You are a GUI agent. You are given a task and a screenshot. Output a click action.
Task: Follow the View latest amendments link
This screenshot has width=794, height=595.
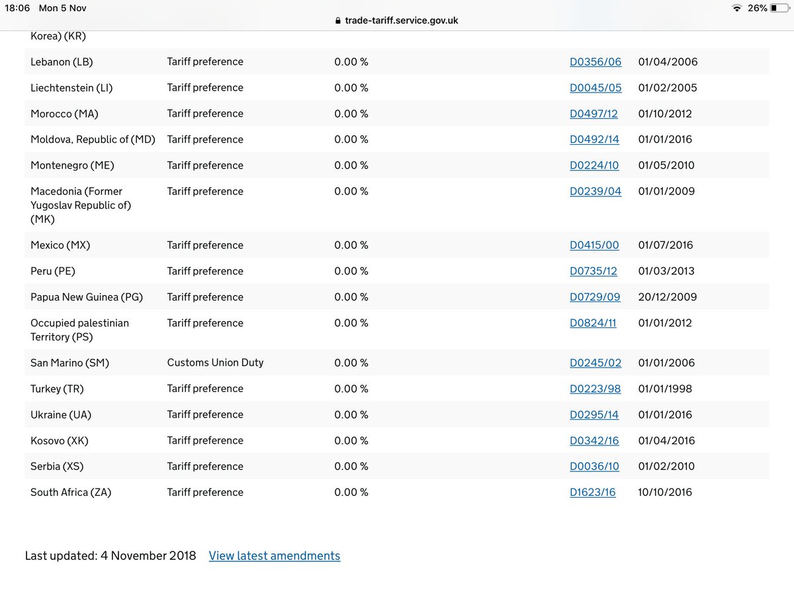tap(275, 555)
